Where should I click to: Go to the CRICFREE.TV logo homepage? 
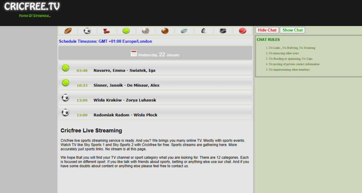coord(32,7)
